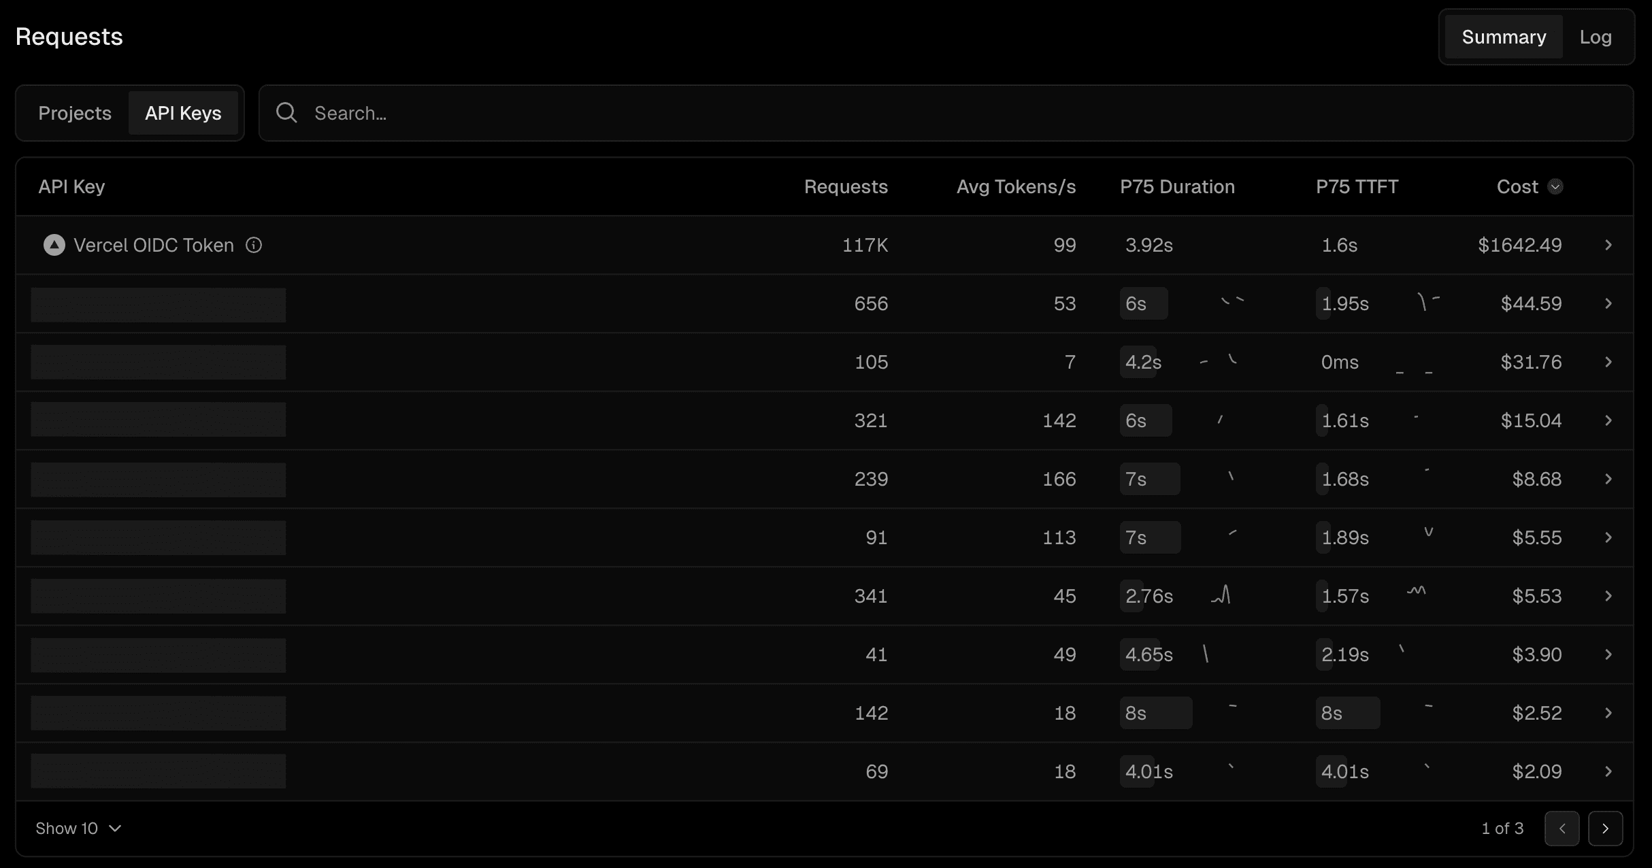1652x868 pixels.
Task: Open the chevron for the $1642.49 row
Action: [1608, 245]
